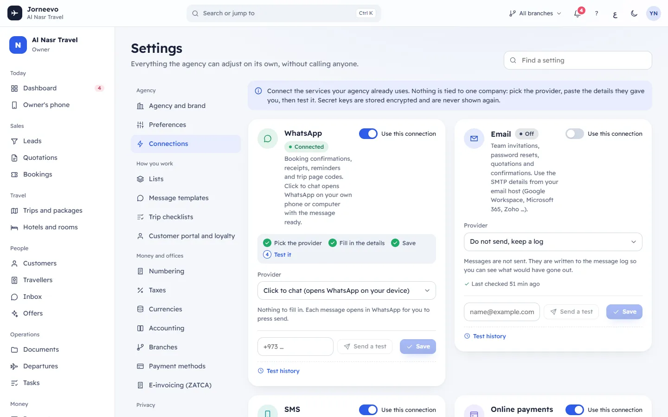Open Preferences settings section
Screen dimensions: 668x417
tap(186, 125)
